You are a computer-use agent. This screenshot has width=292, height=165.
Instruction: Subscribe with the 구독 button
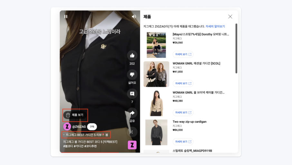92,126
